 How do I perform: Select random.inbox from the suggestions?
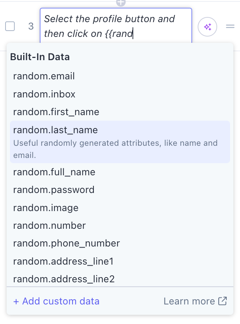pos(44,94)
